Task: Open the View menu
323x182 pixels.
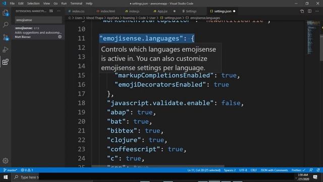Action: (46, 4)
